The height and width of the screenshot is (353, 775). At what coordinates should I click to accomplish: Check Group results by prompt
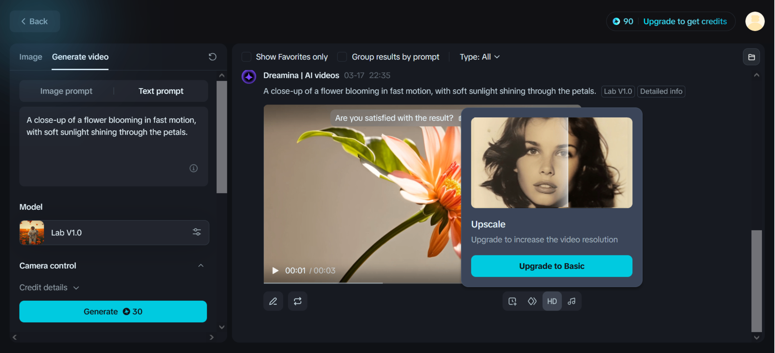342,57
